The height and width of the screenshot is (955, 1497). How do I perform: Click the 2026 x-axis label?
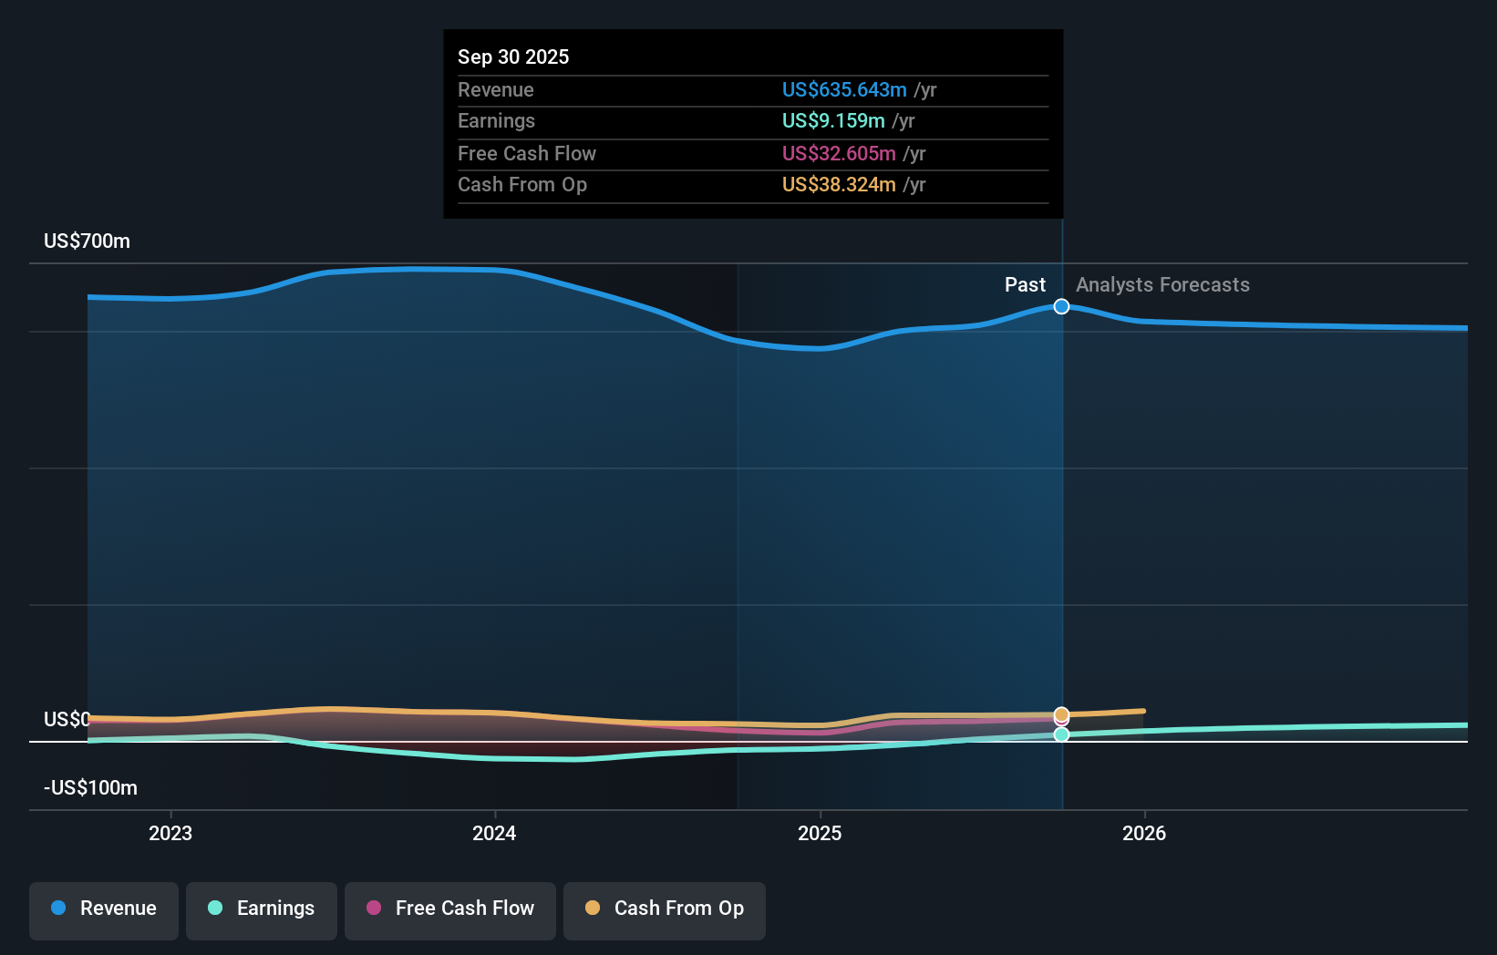(x=1144, y=833)
